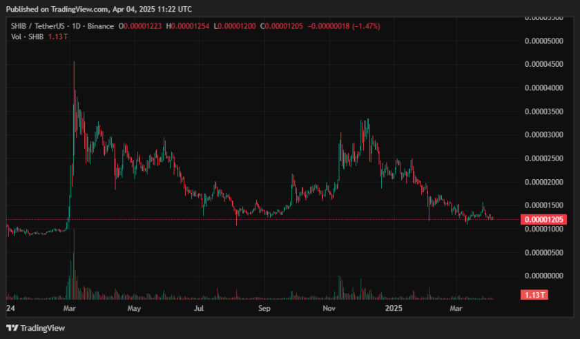Click the red 1.13T volume tag
This screenshot has height=339, width=580.
click(x=534, y=295)
